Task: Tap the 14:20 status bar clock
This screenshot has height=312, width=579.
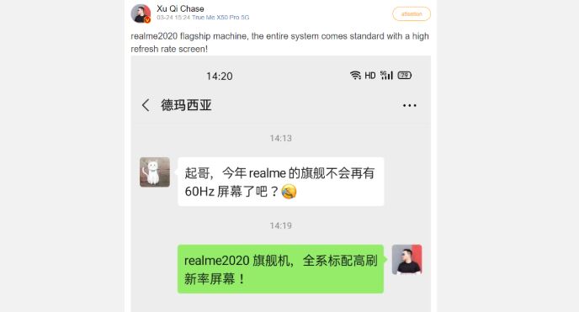Action: click(220, 77)
